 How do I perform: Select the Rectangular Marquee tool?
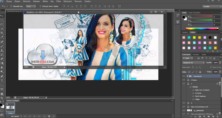tap(2, 20)
